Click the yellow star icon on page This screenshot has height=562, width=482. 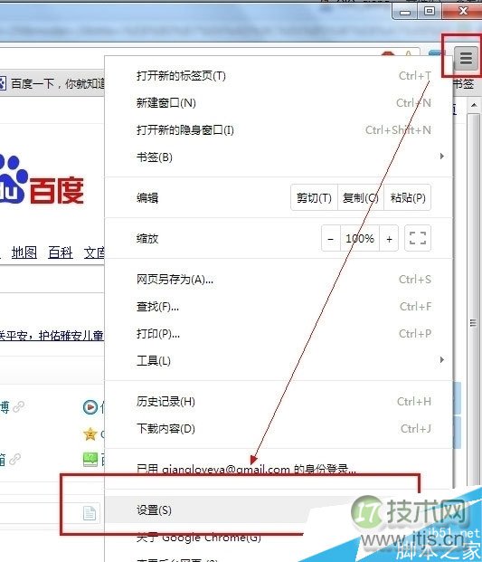click(x=90, y=434)
